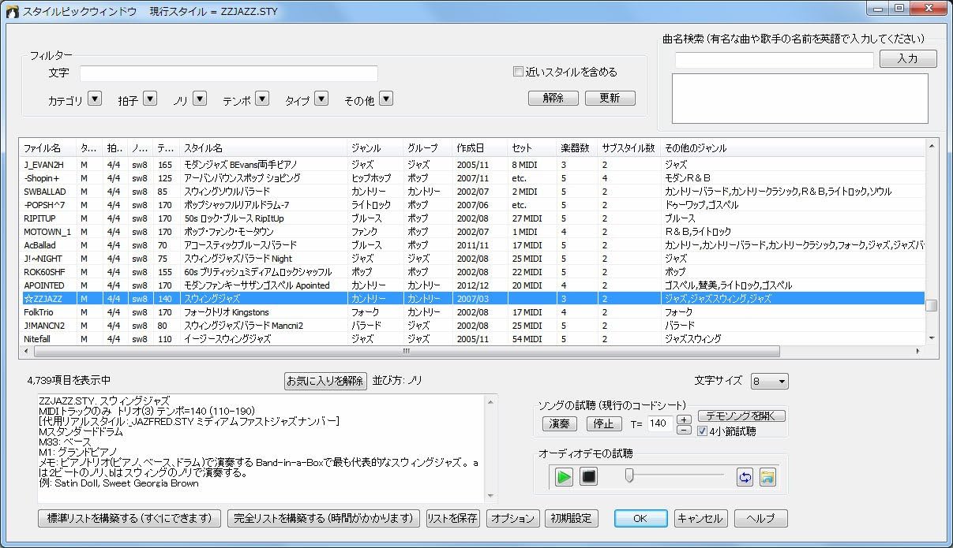Enable the 近いスタイルを含める checkbox
953x548 pixels.
519,72
